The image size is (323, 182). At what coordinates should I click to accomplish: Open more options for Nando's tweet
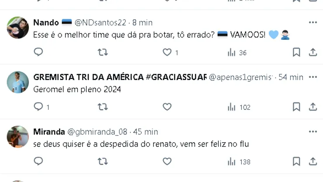click(x=313, y=22)
